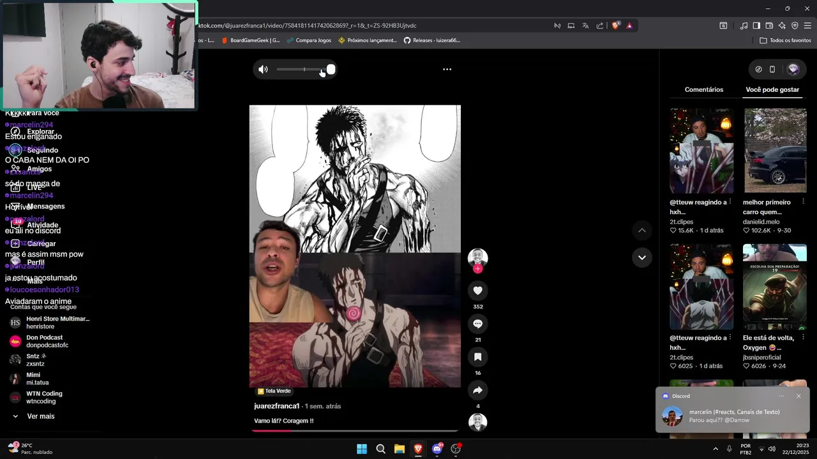Switch to the Comentários tab
The image size is (817, 459).
(x=704, y=90)
